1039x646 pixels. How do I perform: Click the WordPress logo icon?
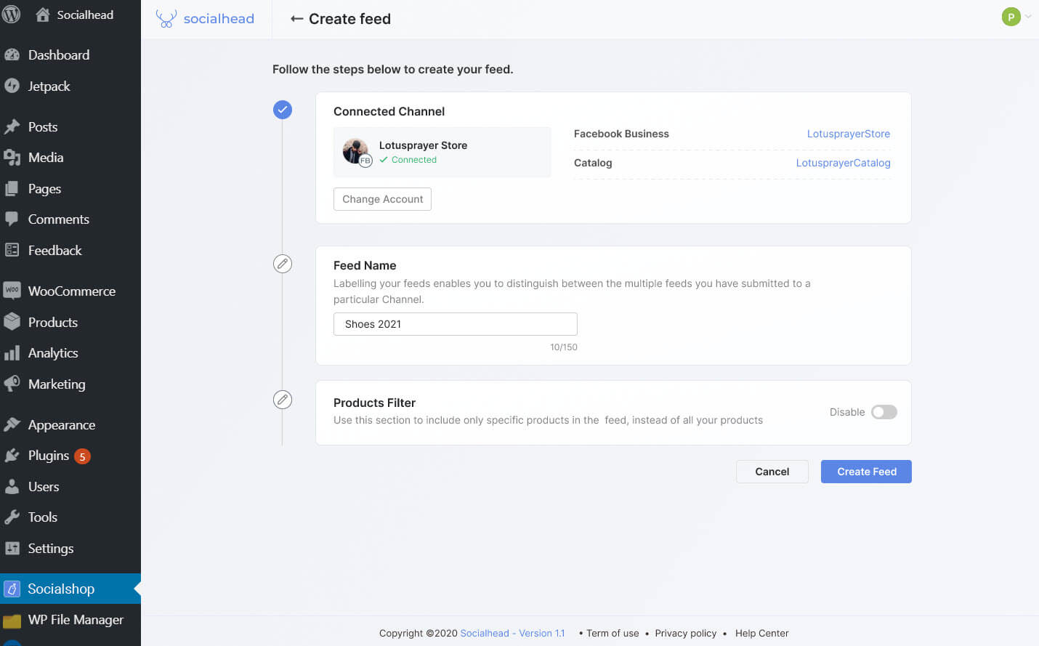[11, 15]
